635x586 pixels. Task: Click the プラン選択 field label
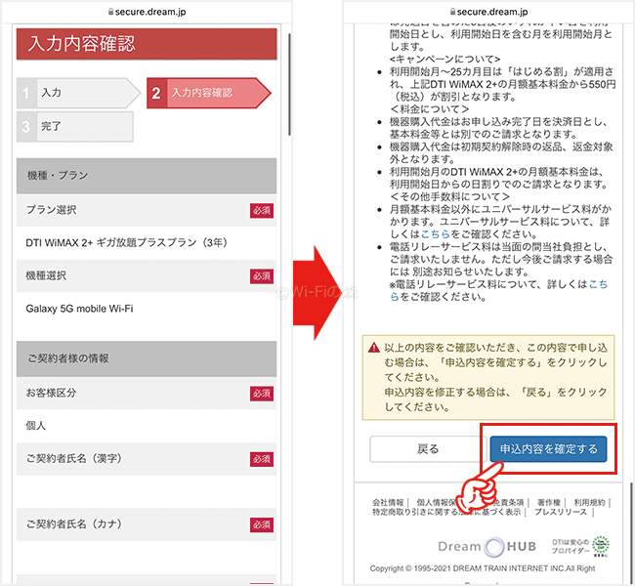click(x=51, y=210)
